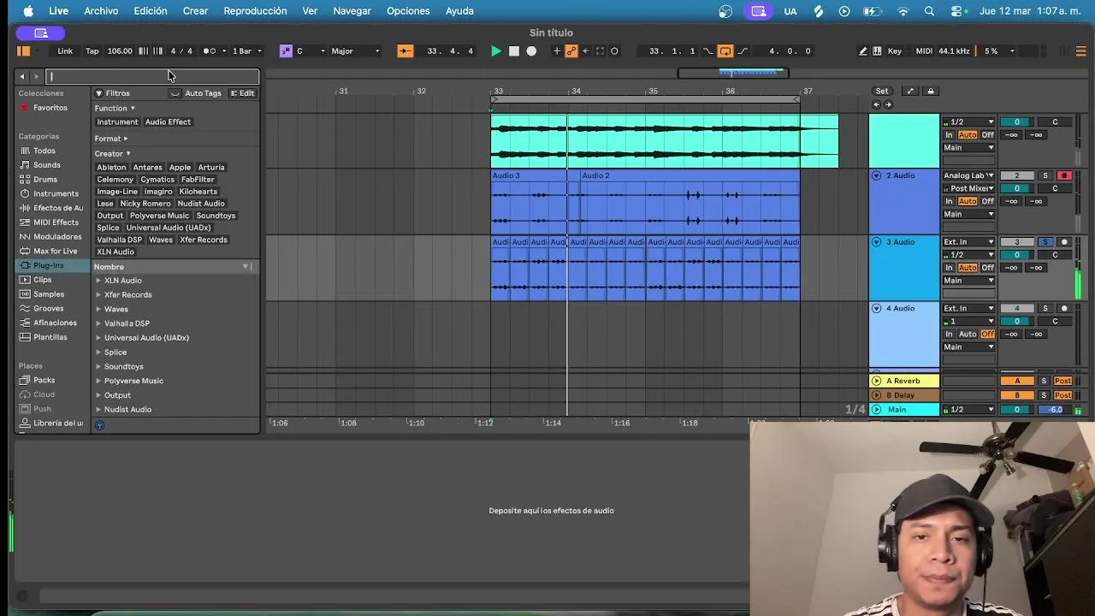The height and width of the screenshot is (616, 1095).
Task: Select the FabFilter creator tag
Action: tap(198, 180)
